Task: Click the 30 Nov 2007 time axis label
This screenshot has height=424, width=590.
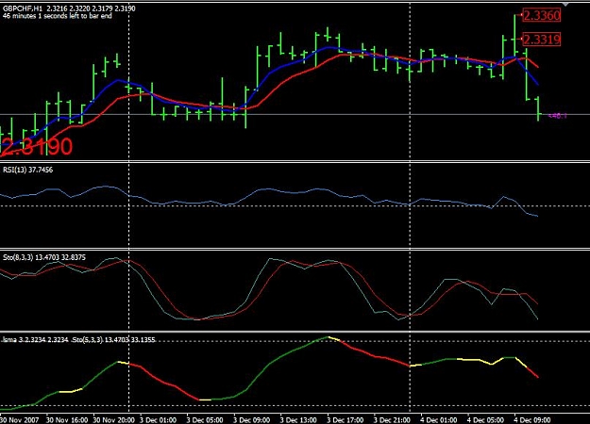Action: (19, 420)
